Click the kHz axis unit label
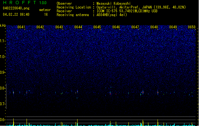 point(3,26)
